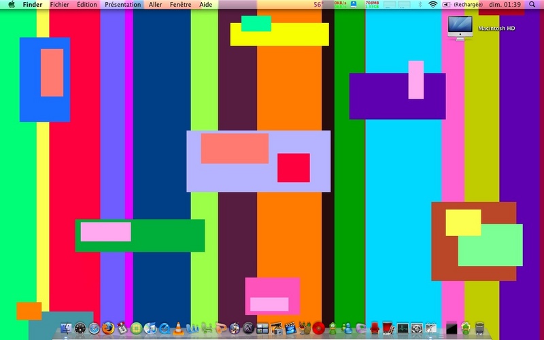544x340 pixels.
Task: Open the Fichier menu
Action: 59,5
